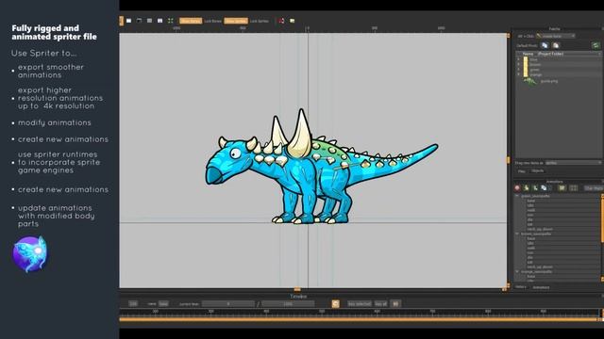Open the Drag new items as dropdown

573,163
